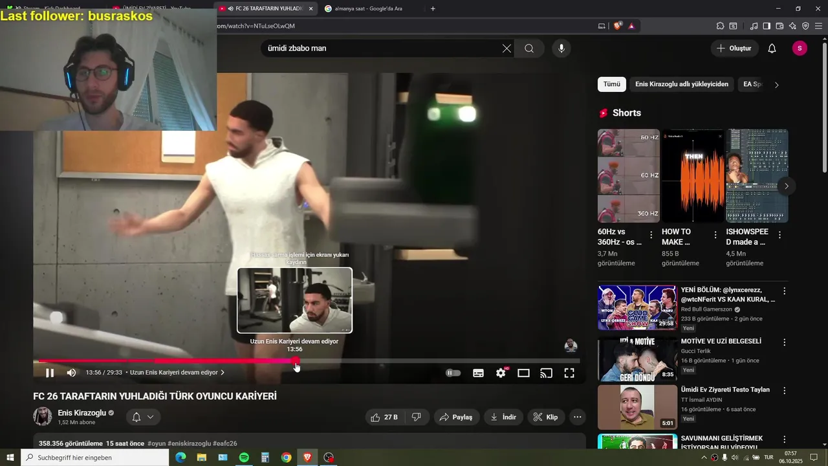Click the progress bar scrubber handle

(x=296, y=361)
